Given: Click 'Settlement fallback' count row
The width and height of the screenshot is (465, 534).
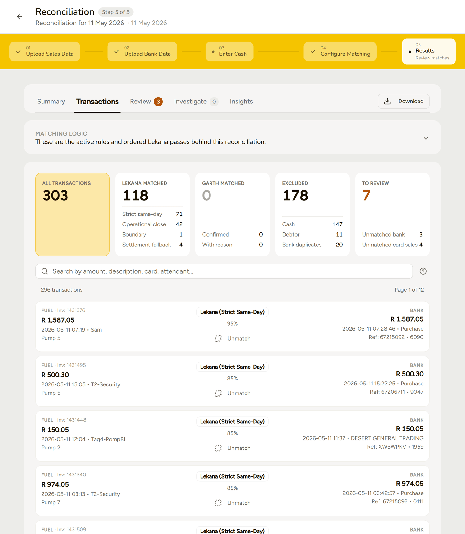Looking at the screenshot, I should click(x=153, y=245).
